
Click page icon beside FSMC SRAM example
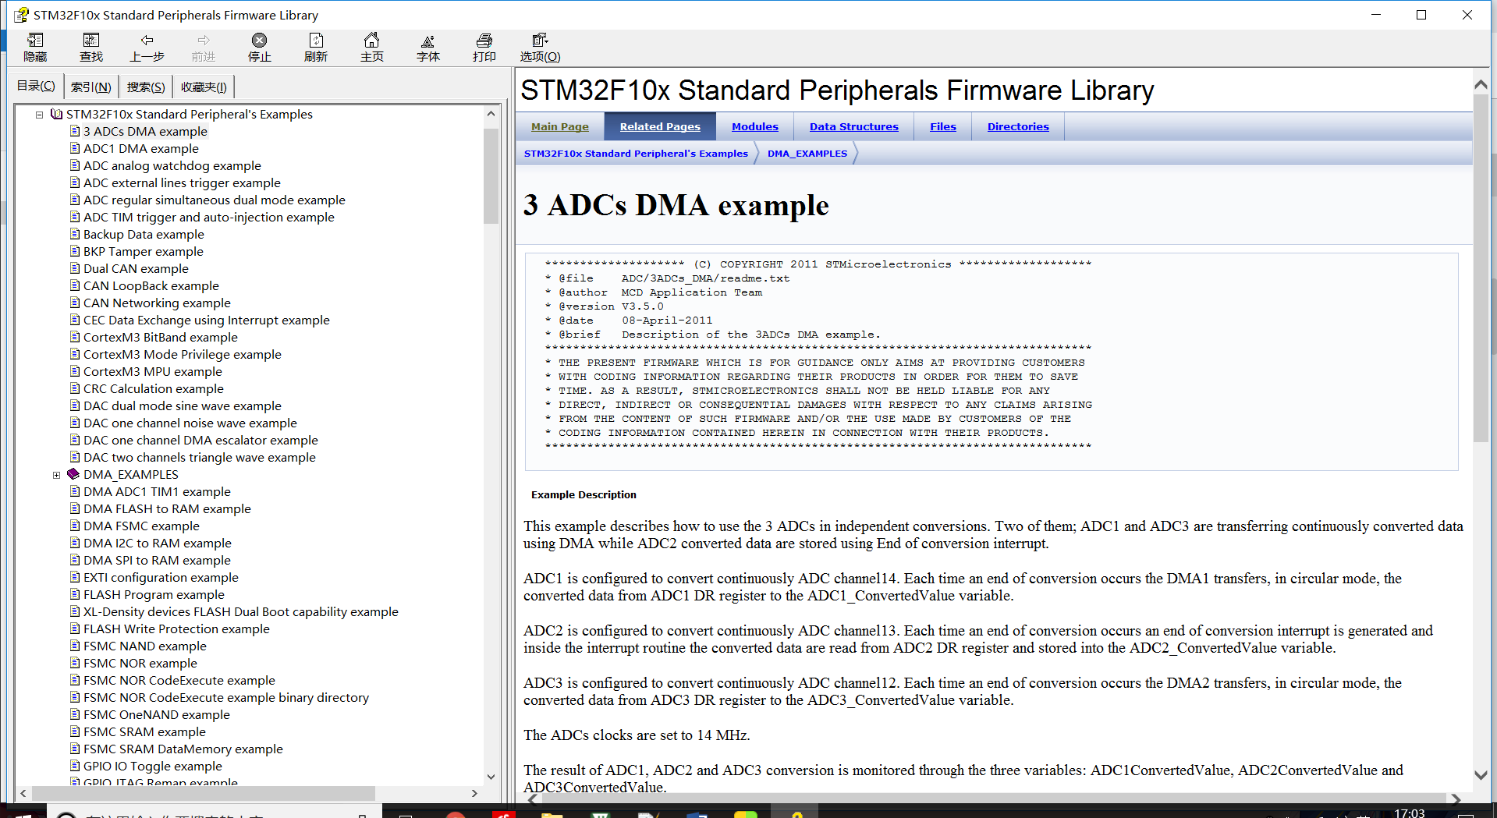click(75, 731)
